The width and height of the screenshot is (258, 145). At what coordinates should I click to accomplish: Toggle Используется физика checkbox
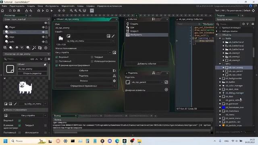click(x=92, y=61)
